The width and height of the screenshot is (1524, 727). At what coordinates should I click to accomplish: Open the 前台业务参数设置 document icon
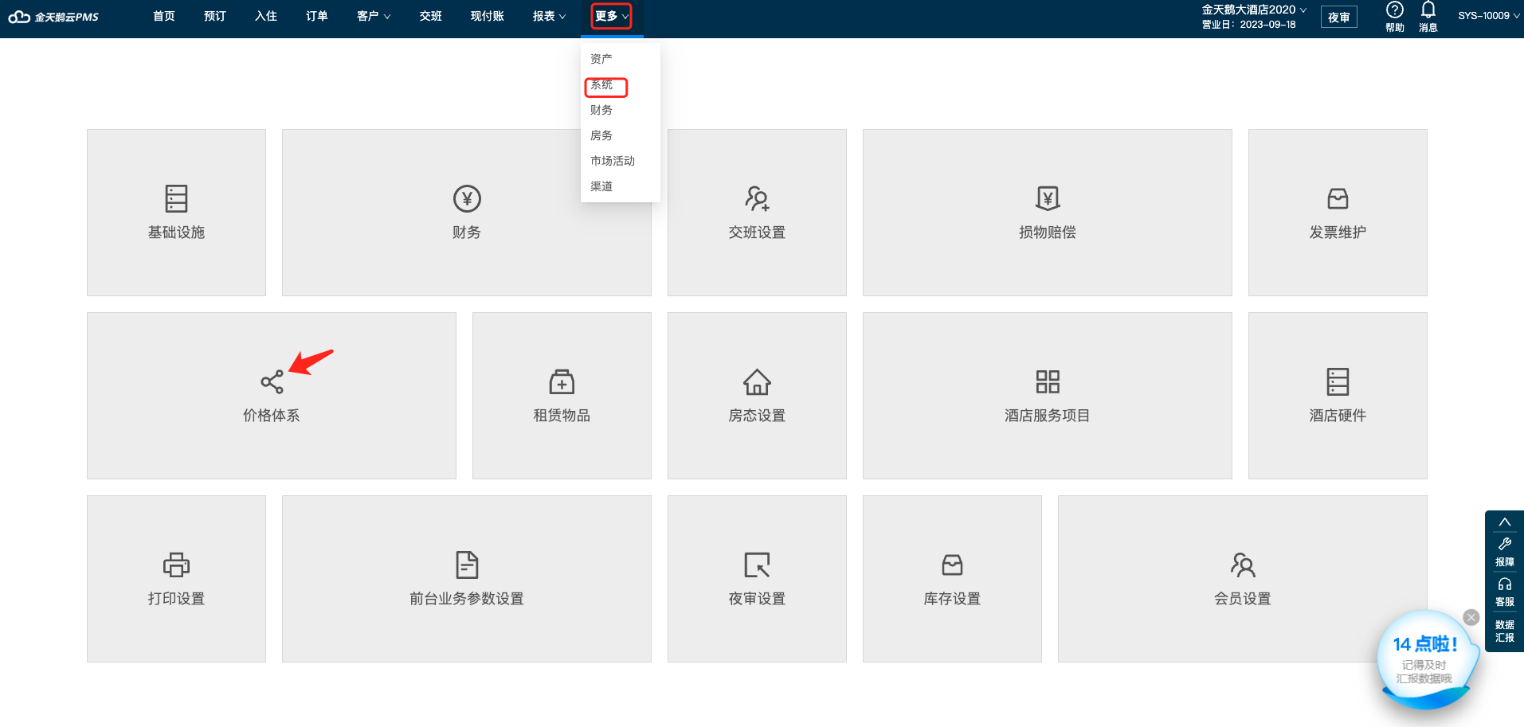(x=467, y=565)
